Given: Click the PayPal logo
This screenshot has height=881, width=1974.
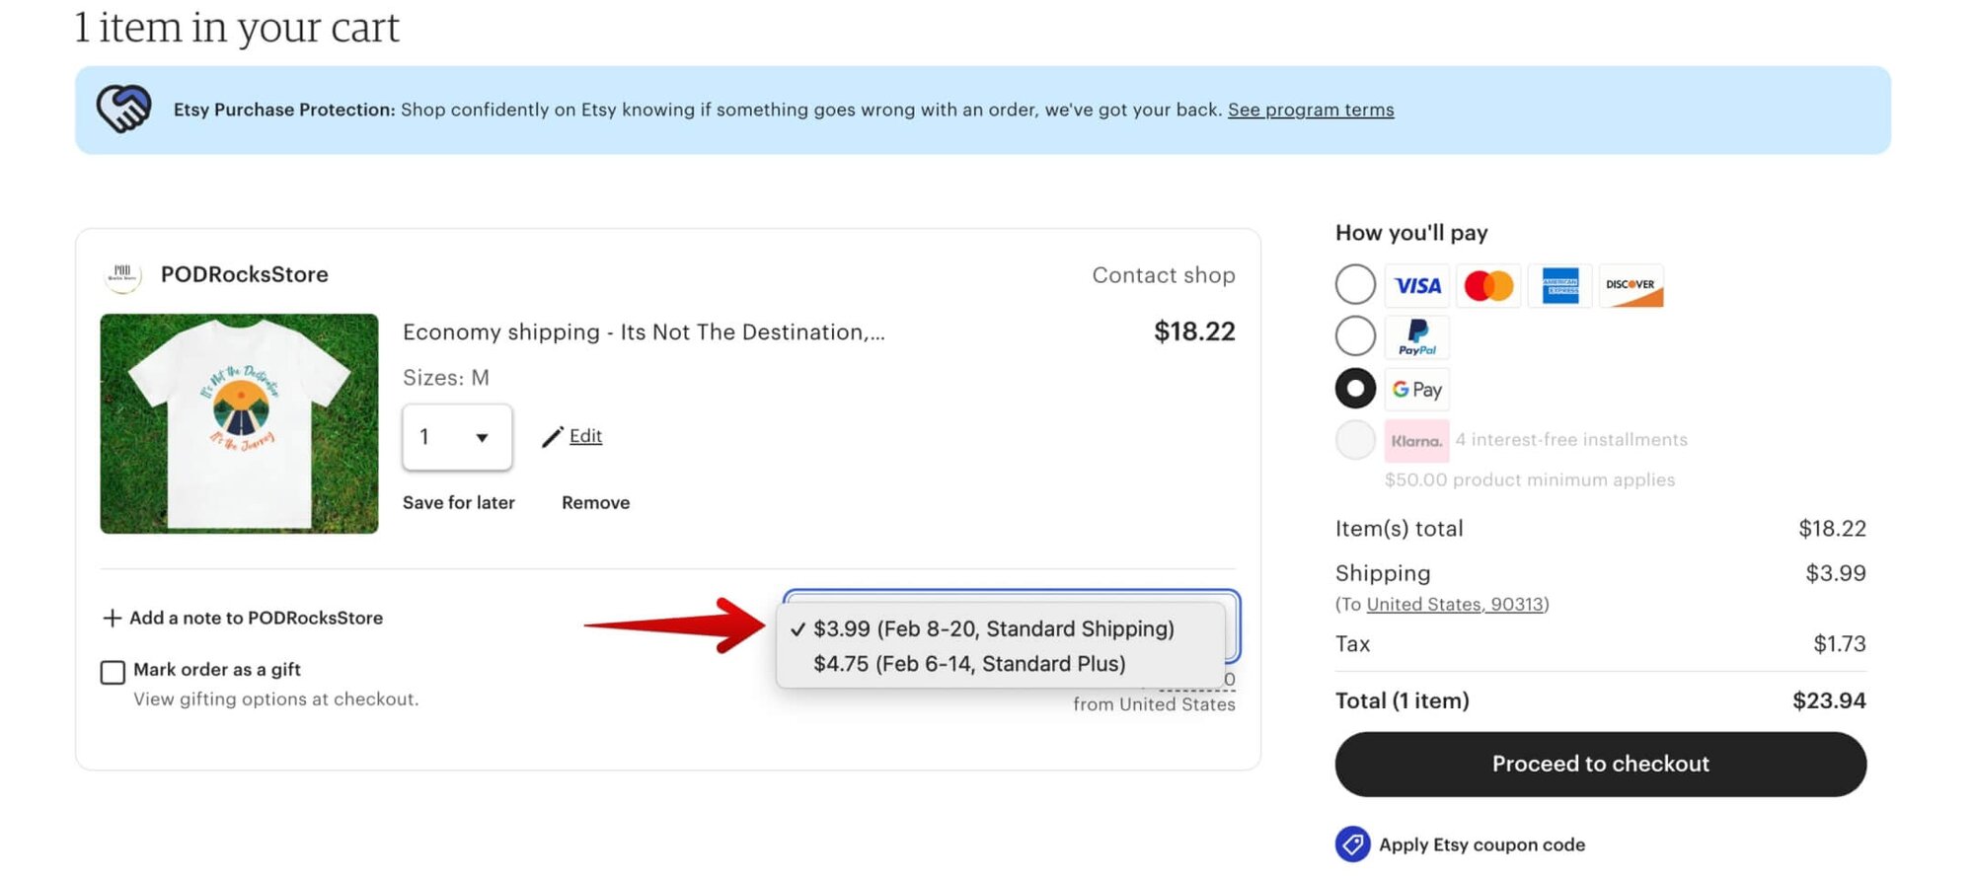Looking at the screenshot, I should click(x=1417, y=336).
